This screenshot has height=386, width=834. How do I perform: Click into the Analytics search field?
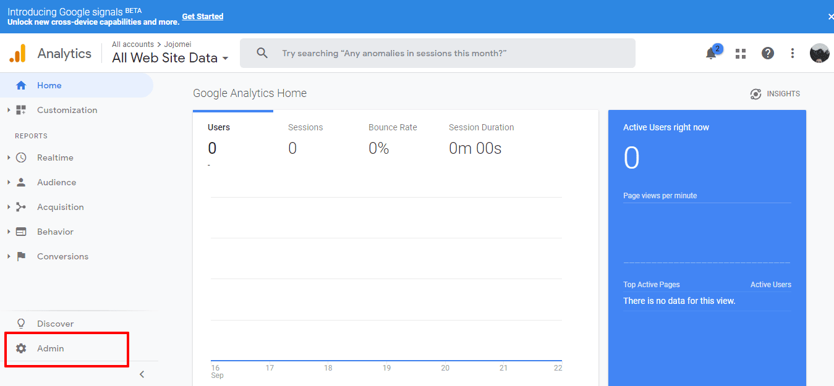[x=438, y=53]
